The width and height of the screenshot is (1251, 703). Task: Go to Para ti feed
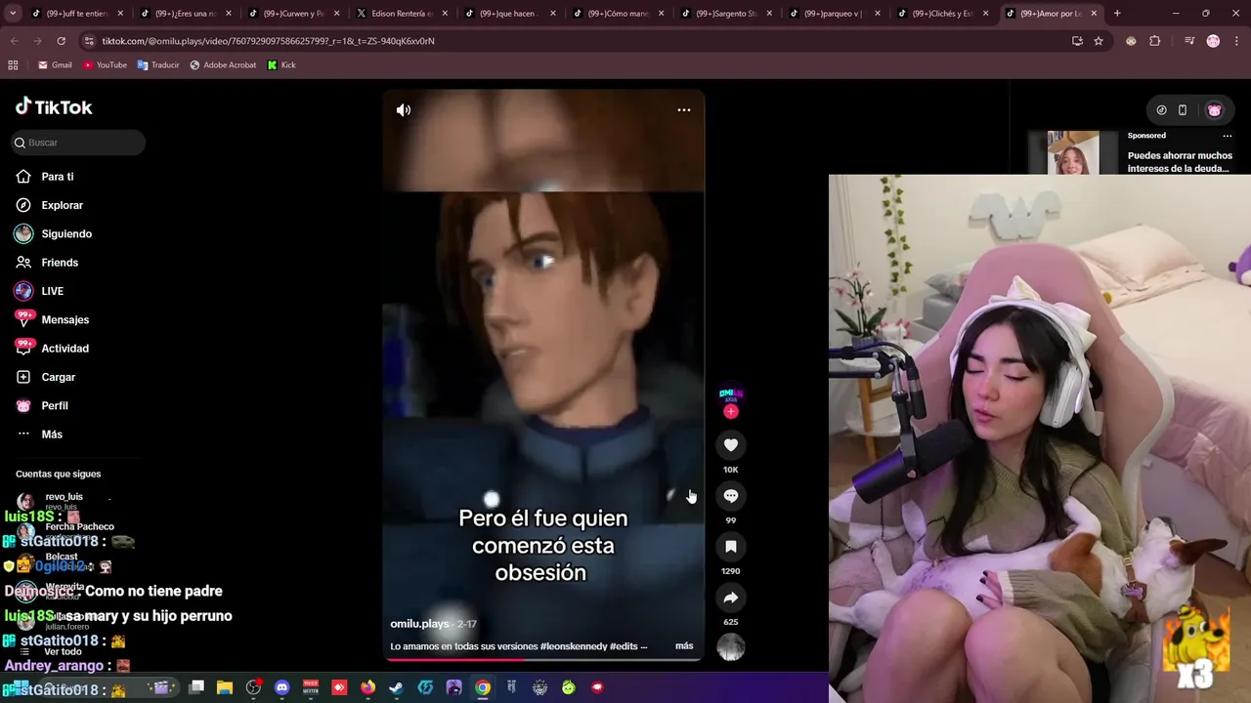[58, 177]
